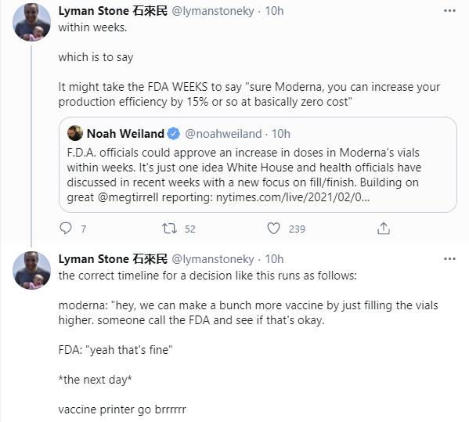This screenshot has height=422, width=469.
Task: Reply to the first tweet via comment icon
Action: pos(66,229)
